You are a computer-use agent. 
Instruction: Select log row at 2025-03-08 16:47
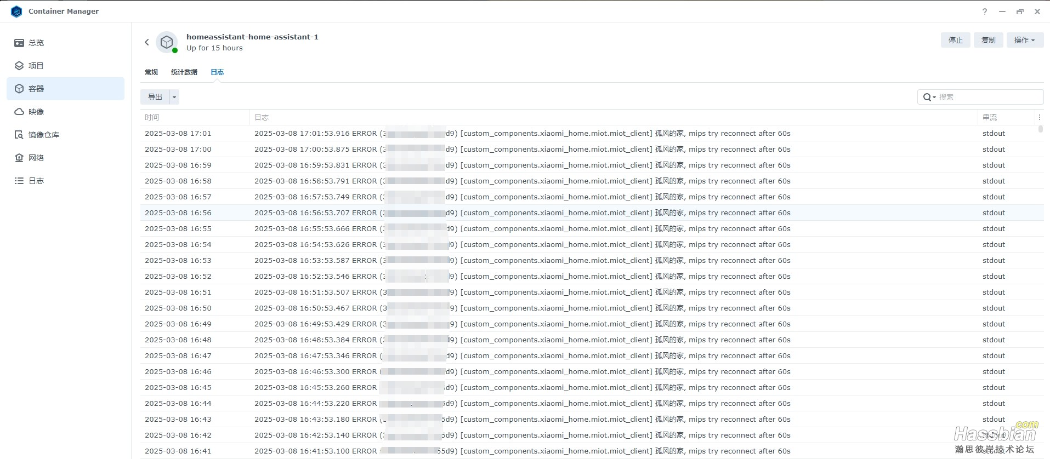592,355
